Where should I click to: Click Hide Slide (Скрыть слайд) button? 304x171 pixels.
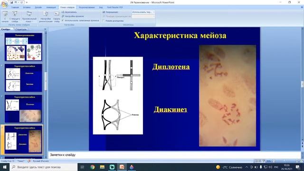coord(57,17)
